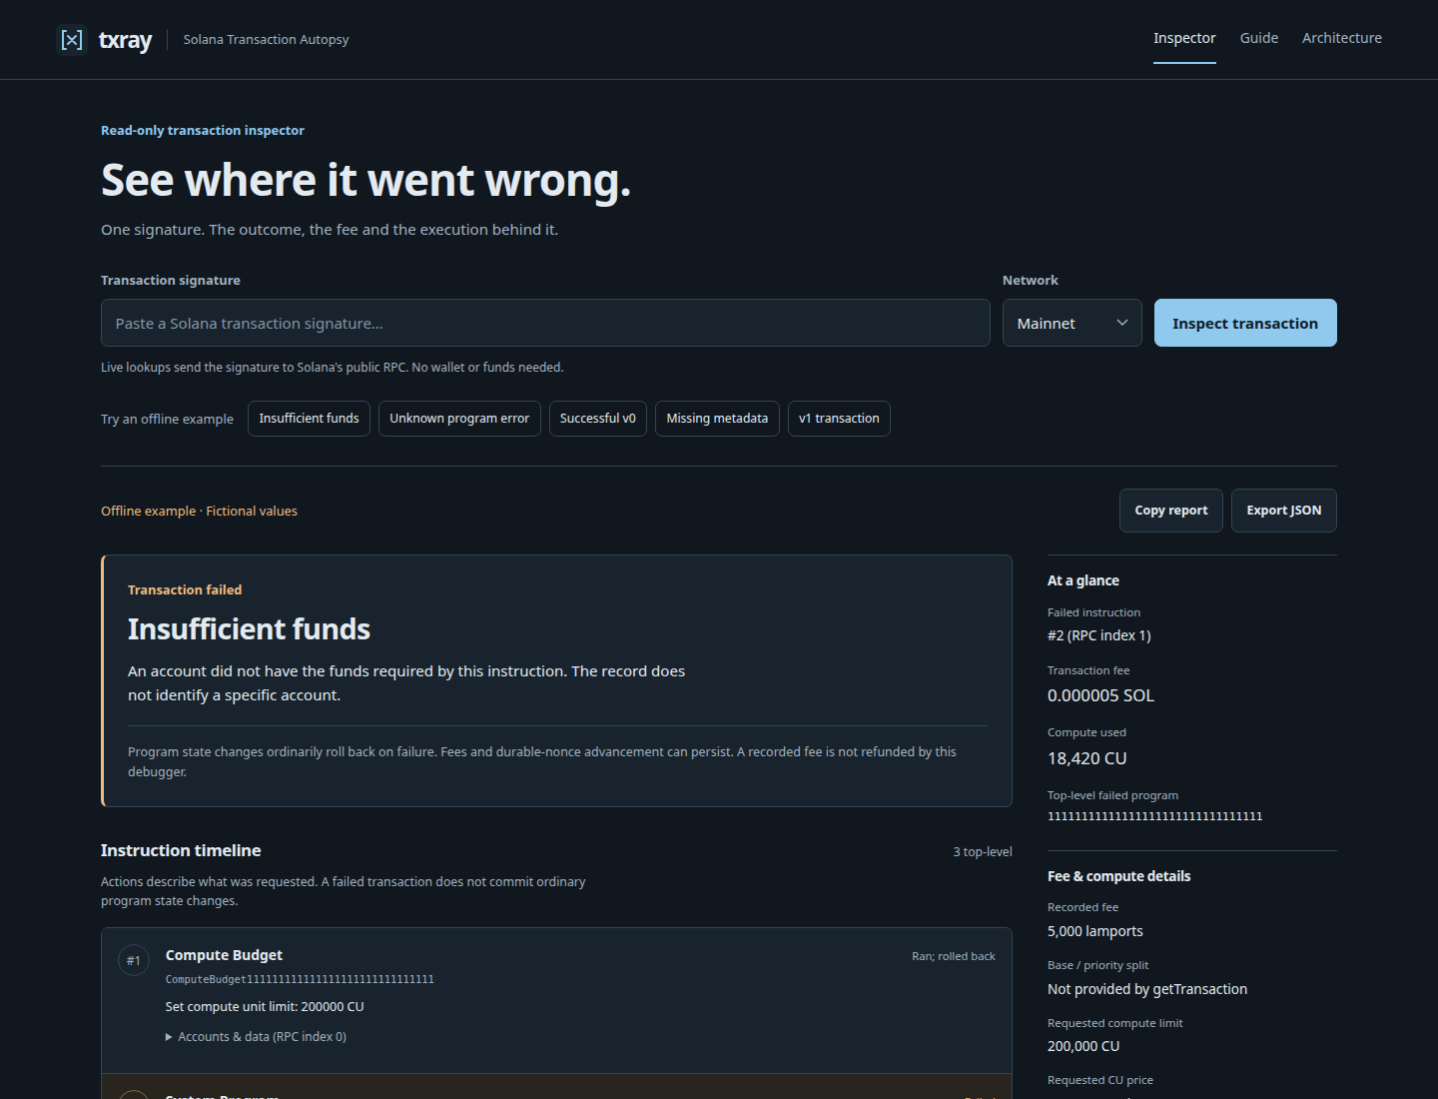
Task: Select the ComputeBudget program address text
Action: pos(300,980)
